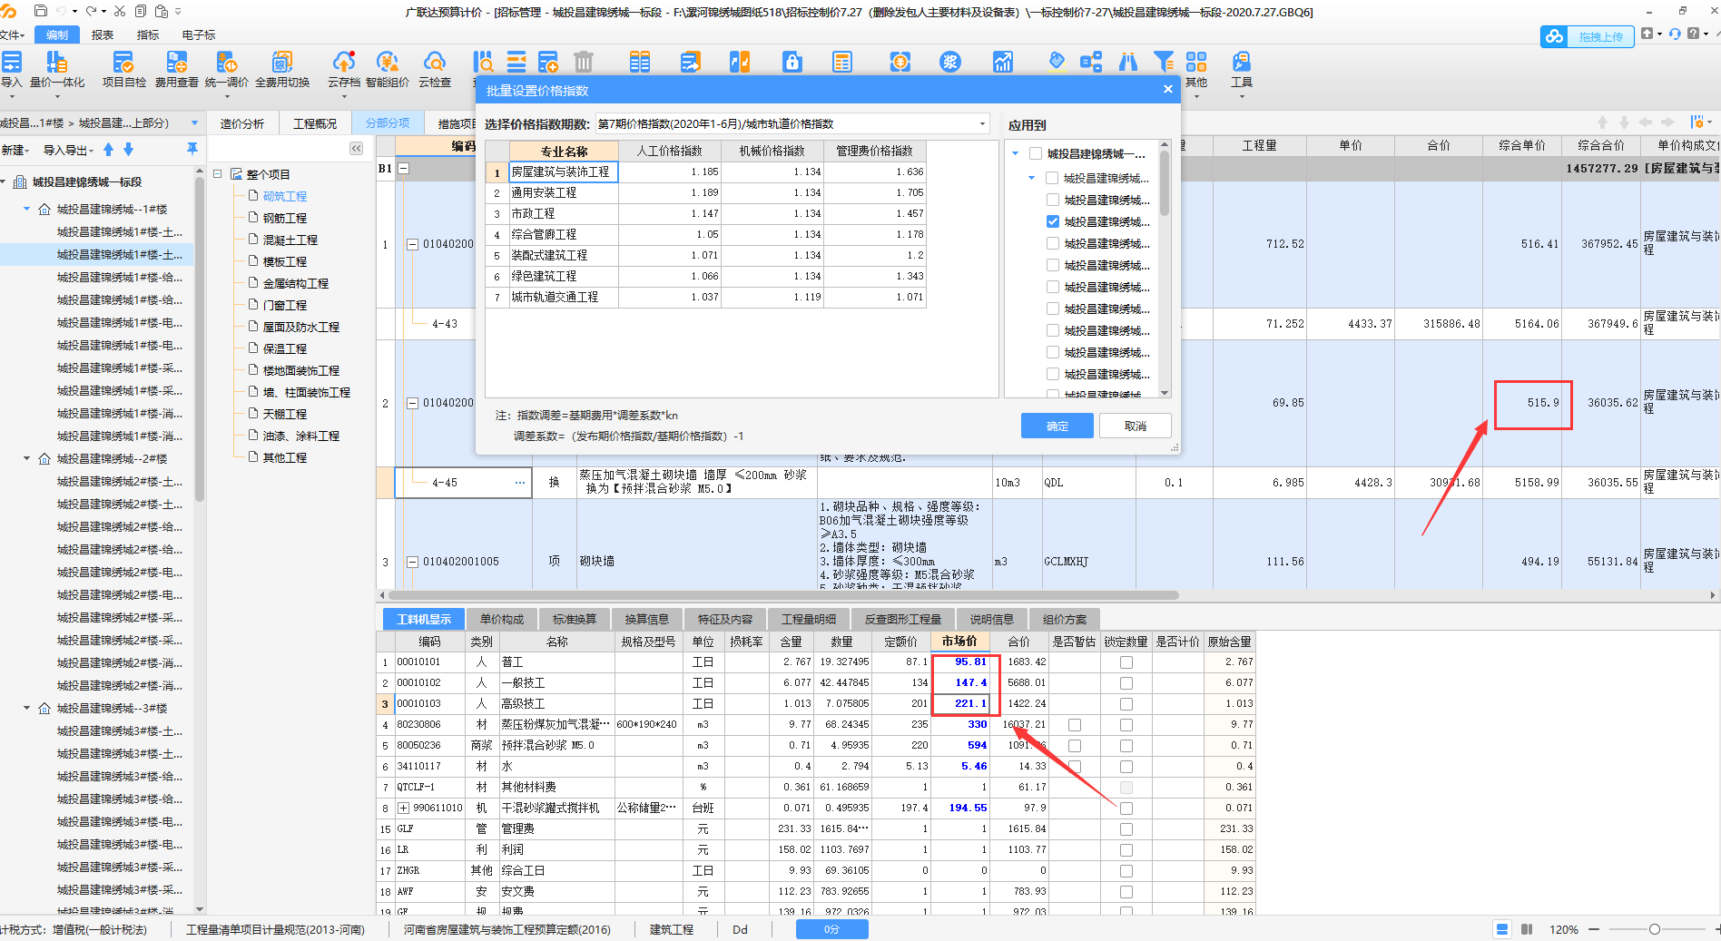Tick 是否暂估 for the 蒸压粉煤灰加气混凝 row
Viewport: 1721px width, 941px height.
(1075, 725)
